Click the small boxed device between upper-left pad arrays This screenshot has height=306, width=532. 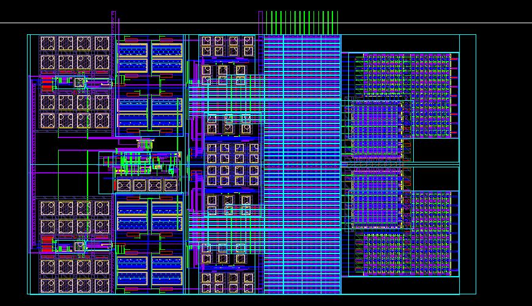click(x=80, y=82)
